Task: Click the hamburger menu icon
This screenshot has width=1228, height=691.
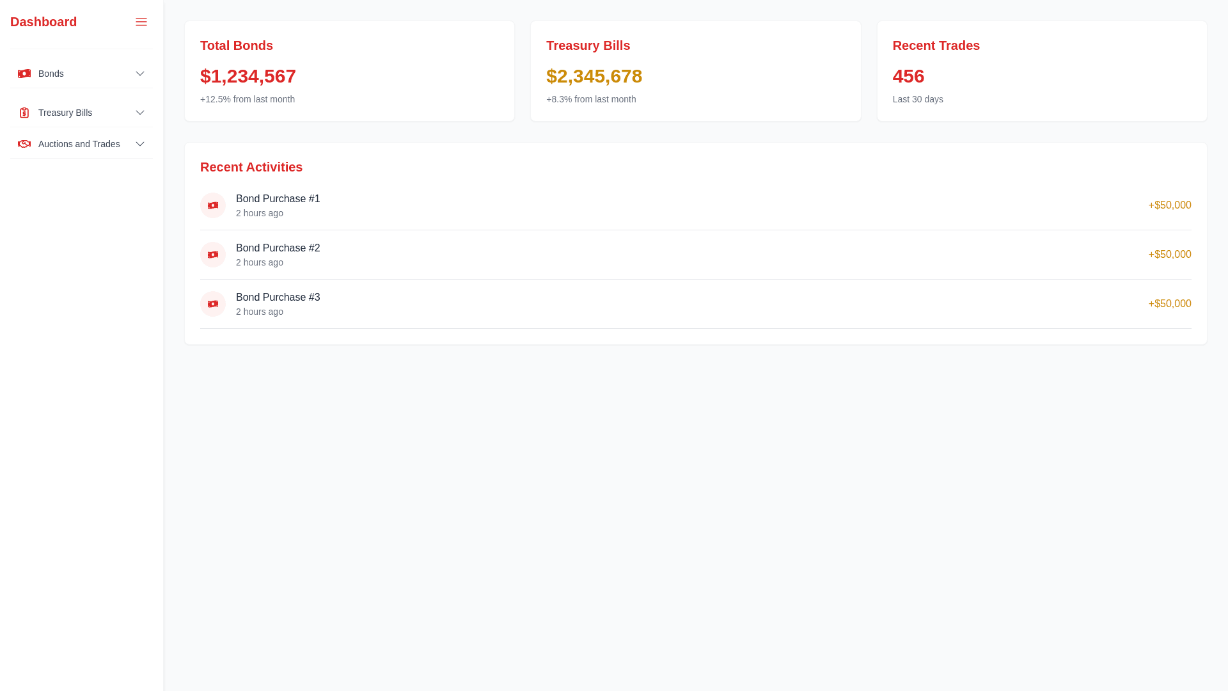Action: point(141,22)
